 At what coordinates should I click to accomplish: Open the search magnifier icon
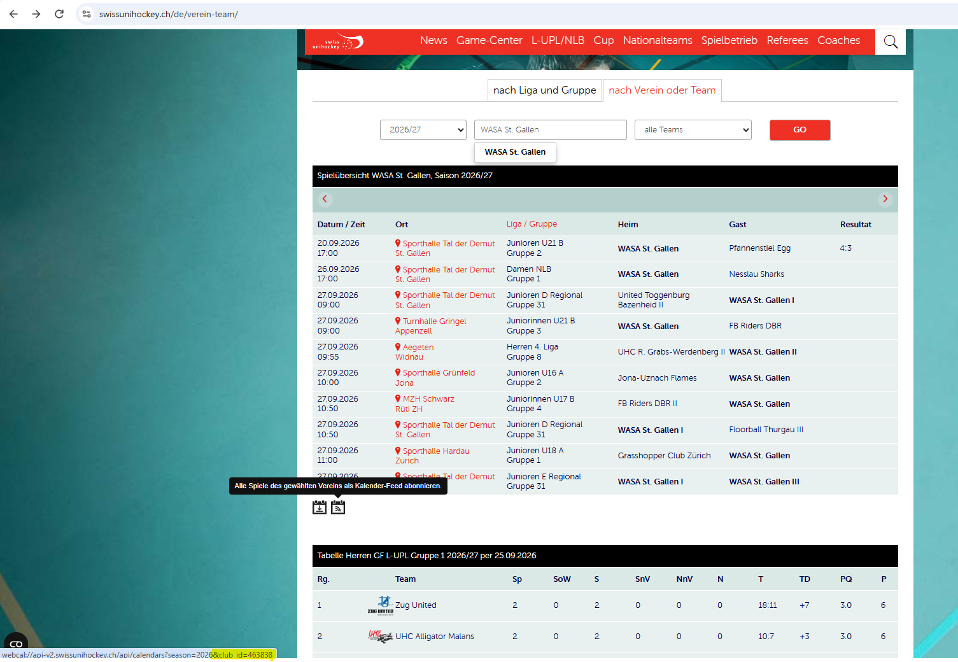coord(891,42)
